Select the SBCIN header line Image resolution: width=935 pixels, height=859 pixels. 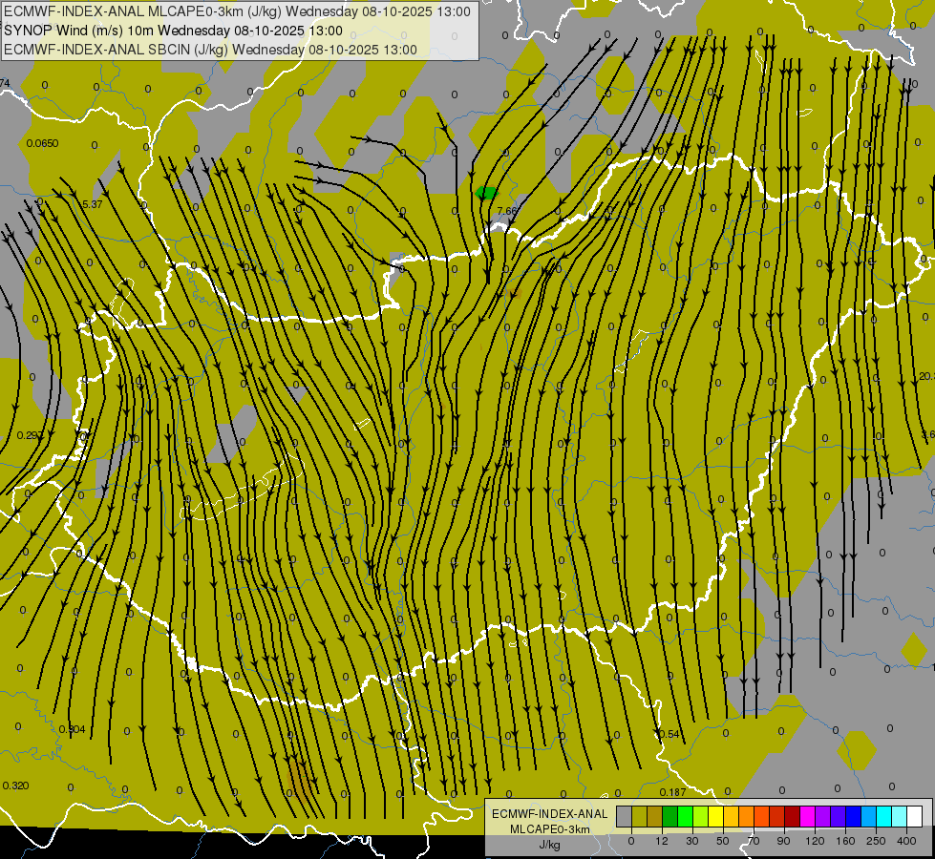coord(210,50)
